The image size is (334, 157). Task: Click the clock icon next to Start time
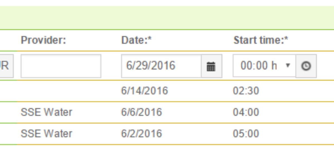(x=306, y=66)
